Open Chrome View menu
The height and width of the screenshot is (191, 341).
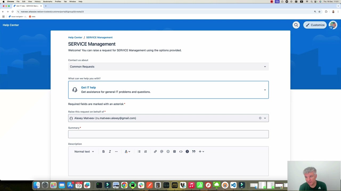(30, 2)
